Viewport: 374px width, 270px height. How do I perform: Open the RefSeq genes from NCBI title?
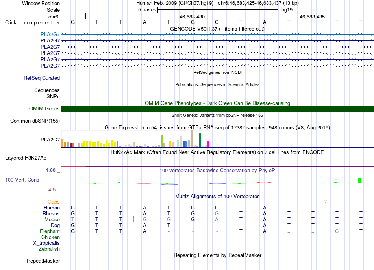coord(217,72)
